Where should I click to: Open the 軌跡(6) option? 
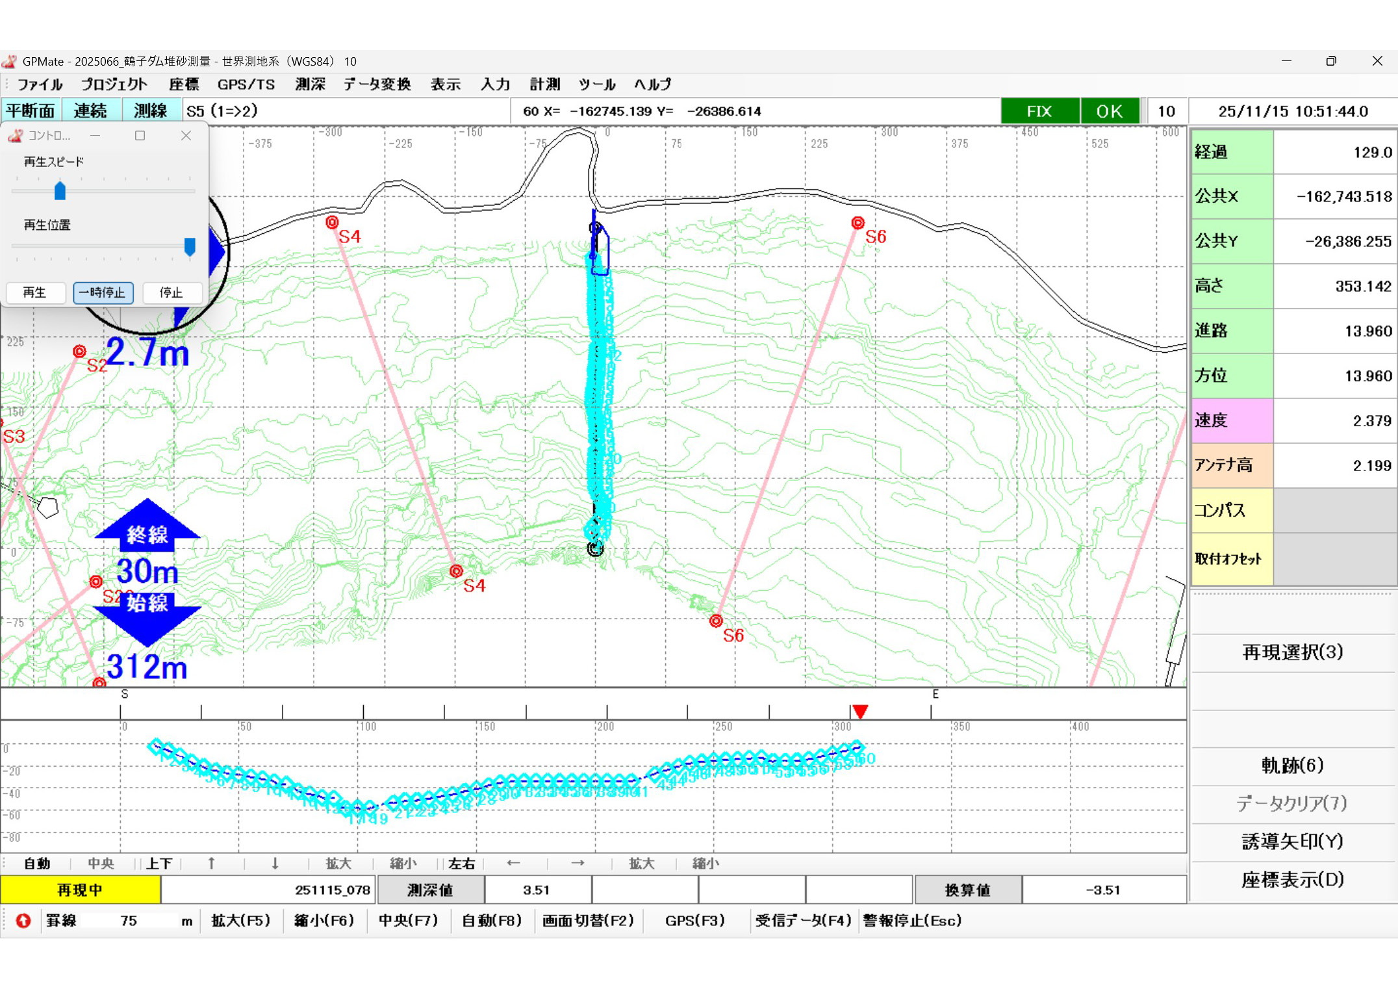tap(1292, 765)
